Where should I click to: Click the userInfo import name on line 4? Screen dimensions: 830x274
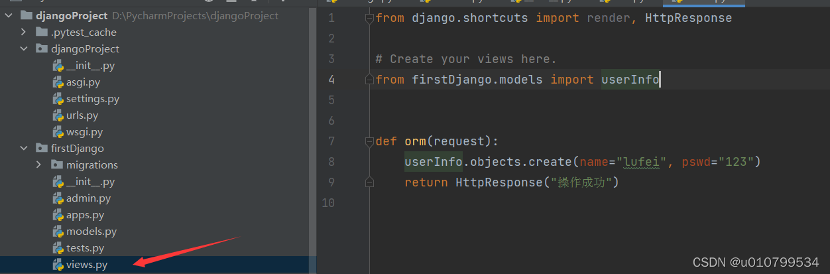pos(630,80)
